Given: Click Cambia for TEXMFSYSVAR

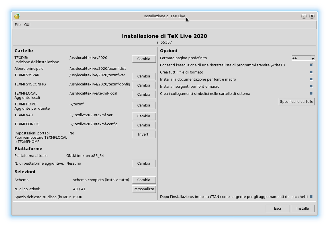Looking at the screenshot, I should coord(144,76).
